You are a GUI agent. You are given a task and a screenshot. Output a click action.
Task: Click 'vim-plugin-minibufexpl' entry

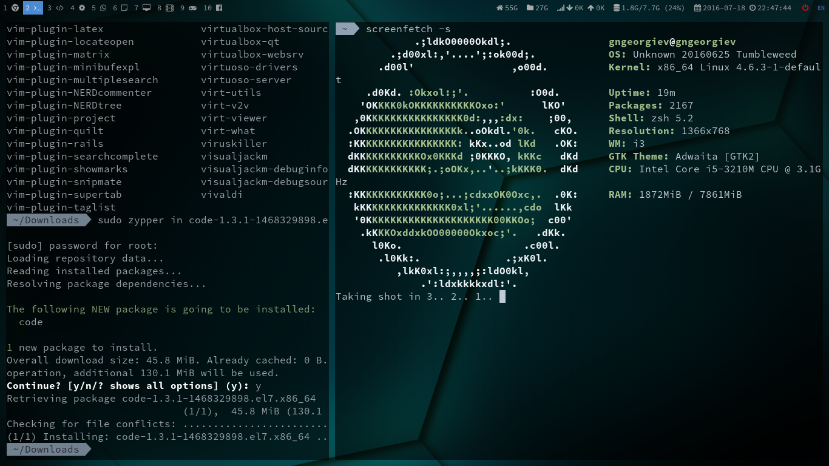(x=73, y=67)
